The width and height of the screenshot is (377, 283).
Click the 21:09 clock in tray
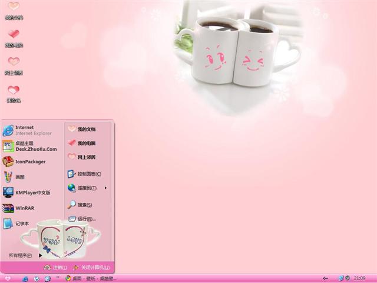(x=360, y=278)
